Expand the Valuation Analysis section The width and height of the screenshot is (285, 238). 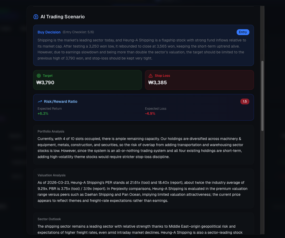pyautogui.click(x=52, y=175)
